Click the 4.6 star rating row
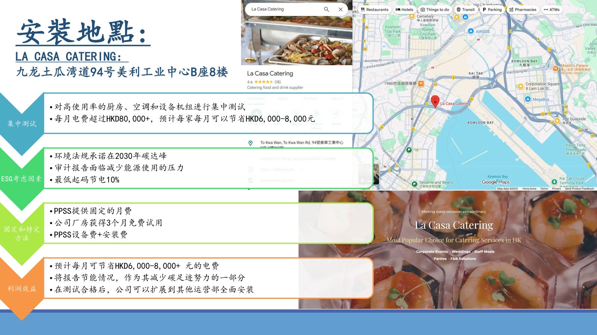 (x=264, y=82)
